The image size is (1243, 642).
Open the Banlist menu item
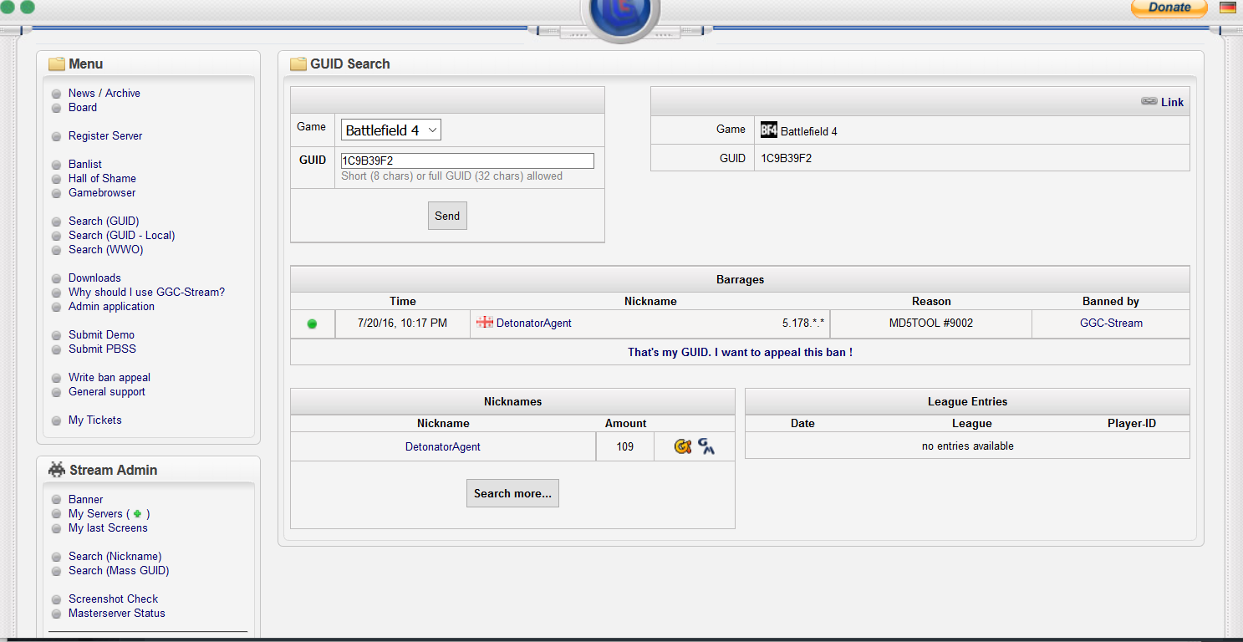click(x=85, y=164)
